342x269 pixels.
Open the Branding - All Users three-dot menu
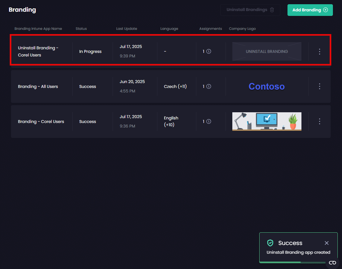point(319,86)
